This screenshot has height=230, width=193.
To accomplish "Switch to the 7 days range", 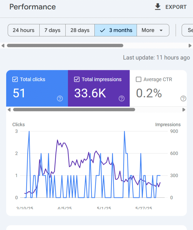I will tap(52, 30).
